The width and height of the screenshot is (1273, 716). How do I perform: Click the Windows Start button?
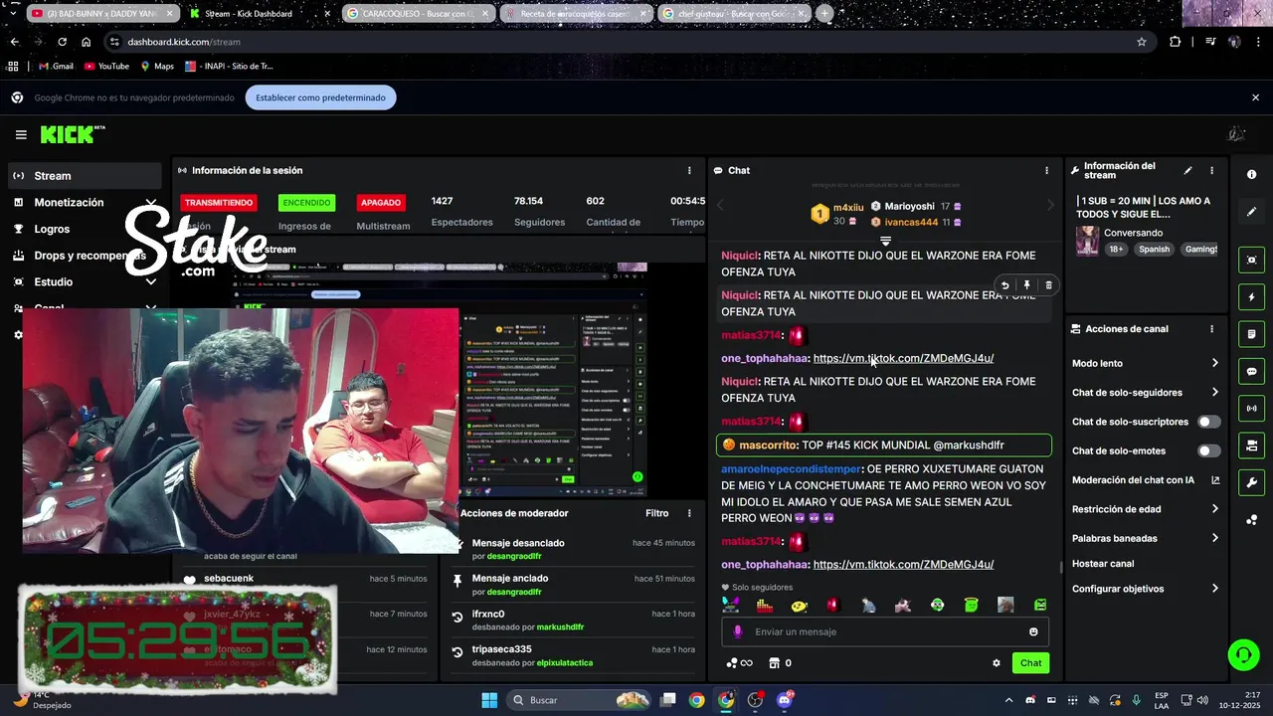click(x=489, y=700)
